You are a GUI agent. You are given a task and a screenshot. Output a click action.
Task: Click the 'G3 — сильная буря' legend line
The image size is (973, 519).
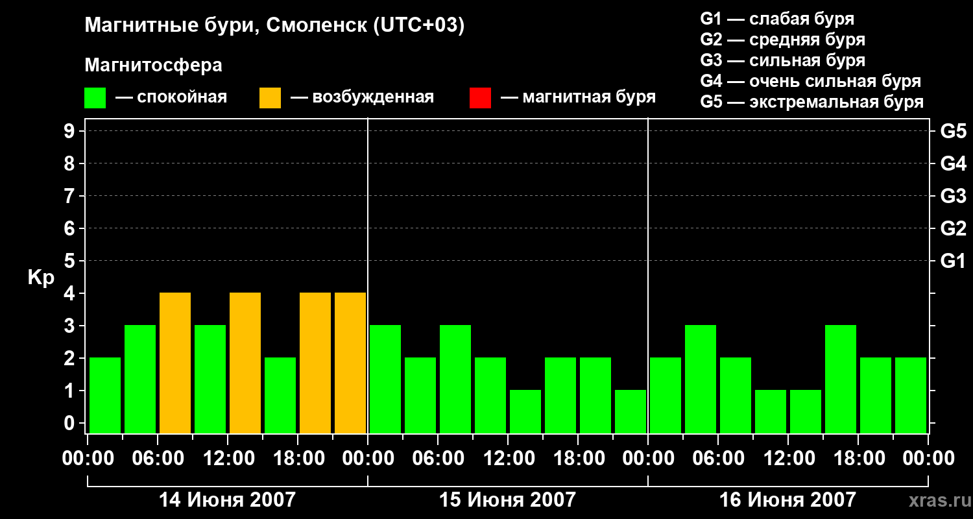[x=783, y=60]
